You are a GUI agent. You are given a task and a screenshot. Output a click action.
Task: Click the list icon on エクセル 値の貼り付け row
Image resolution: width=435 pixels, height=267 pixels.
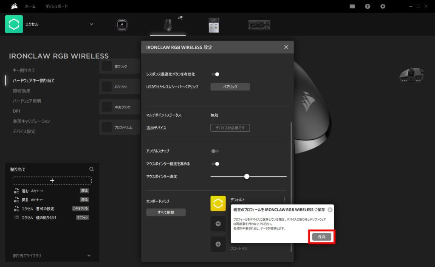click(x=17, y=217)
